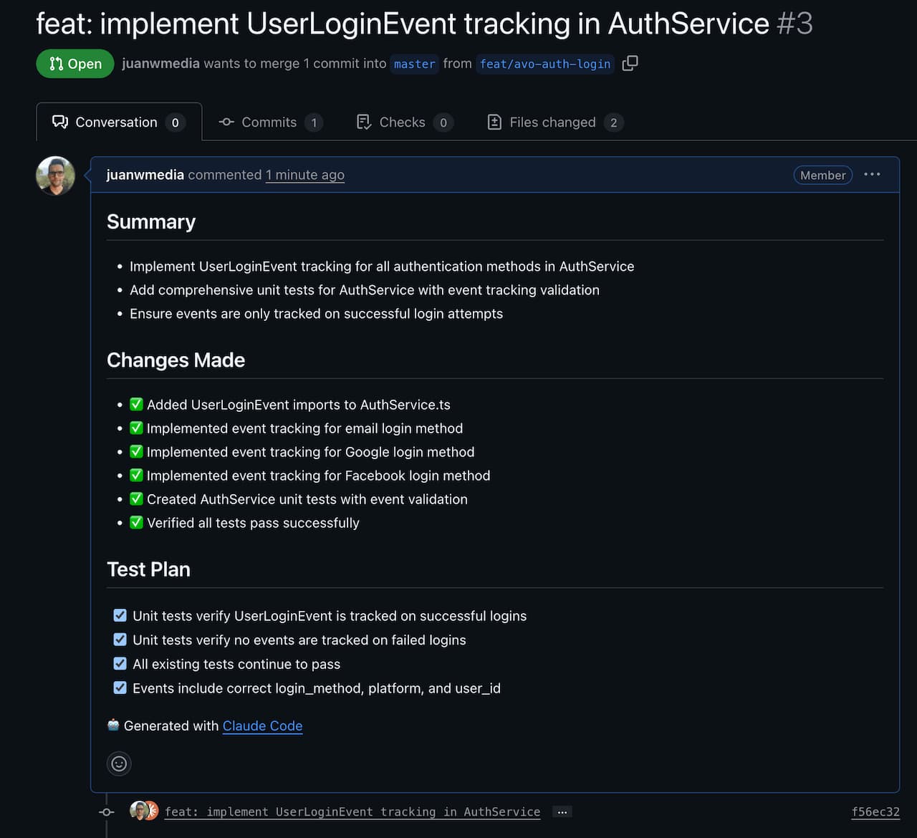Click juanwmedia's profile avatar beside the comment
Viewport: 917px width, 838px height.
(56, 175)
